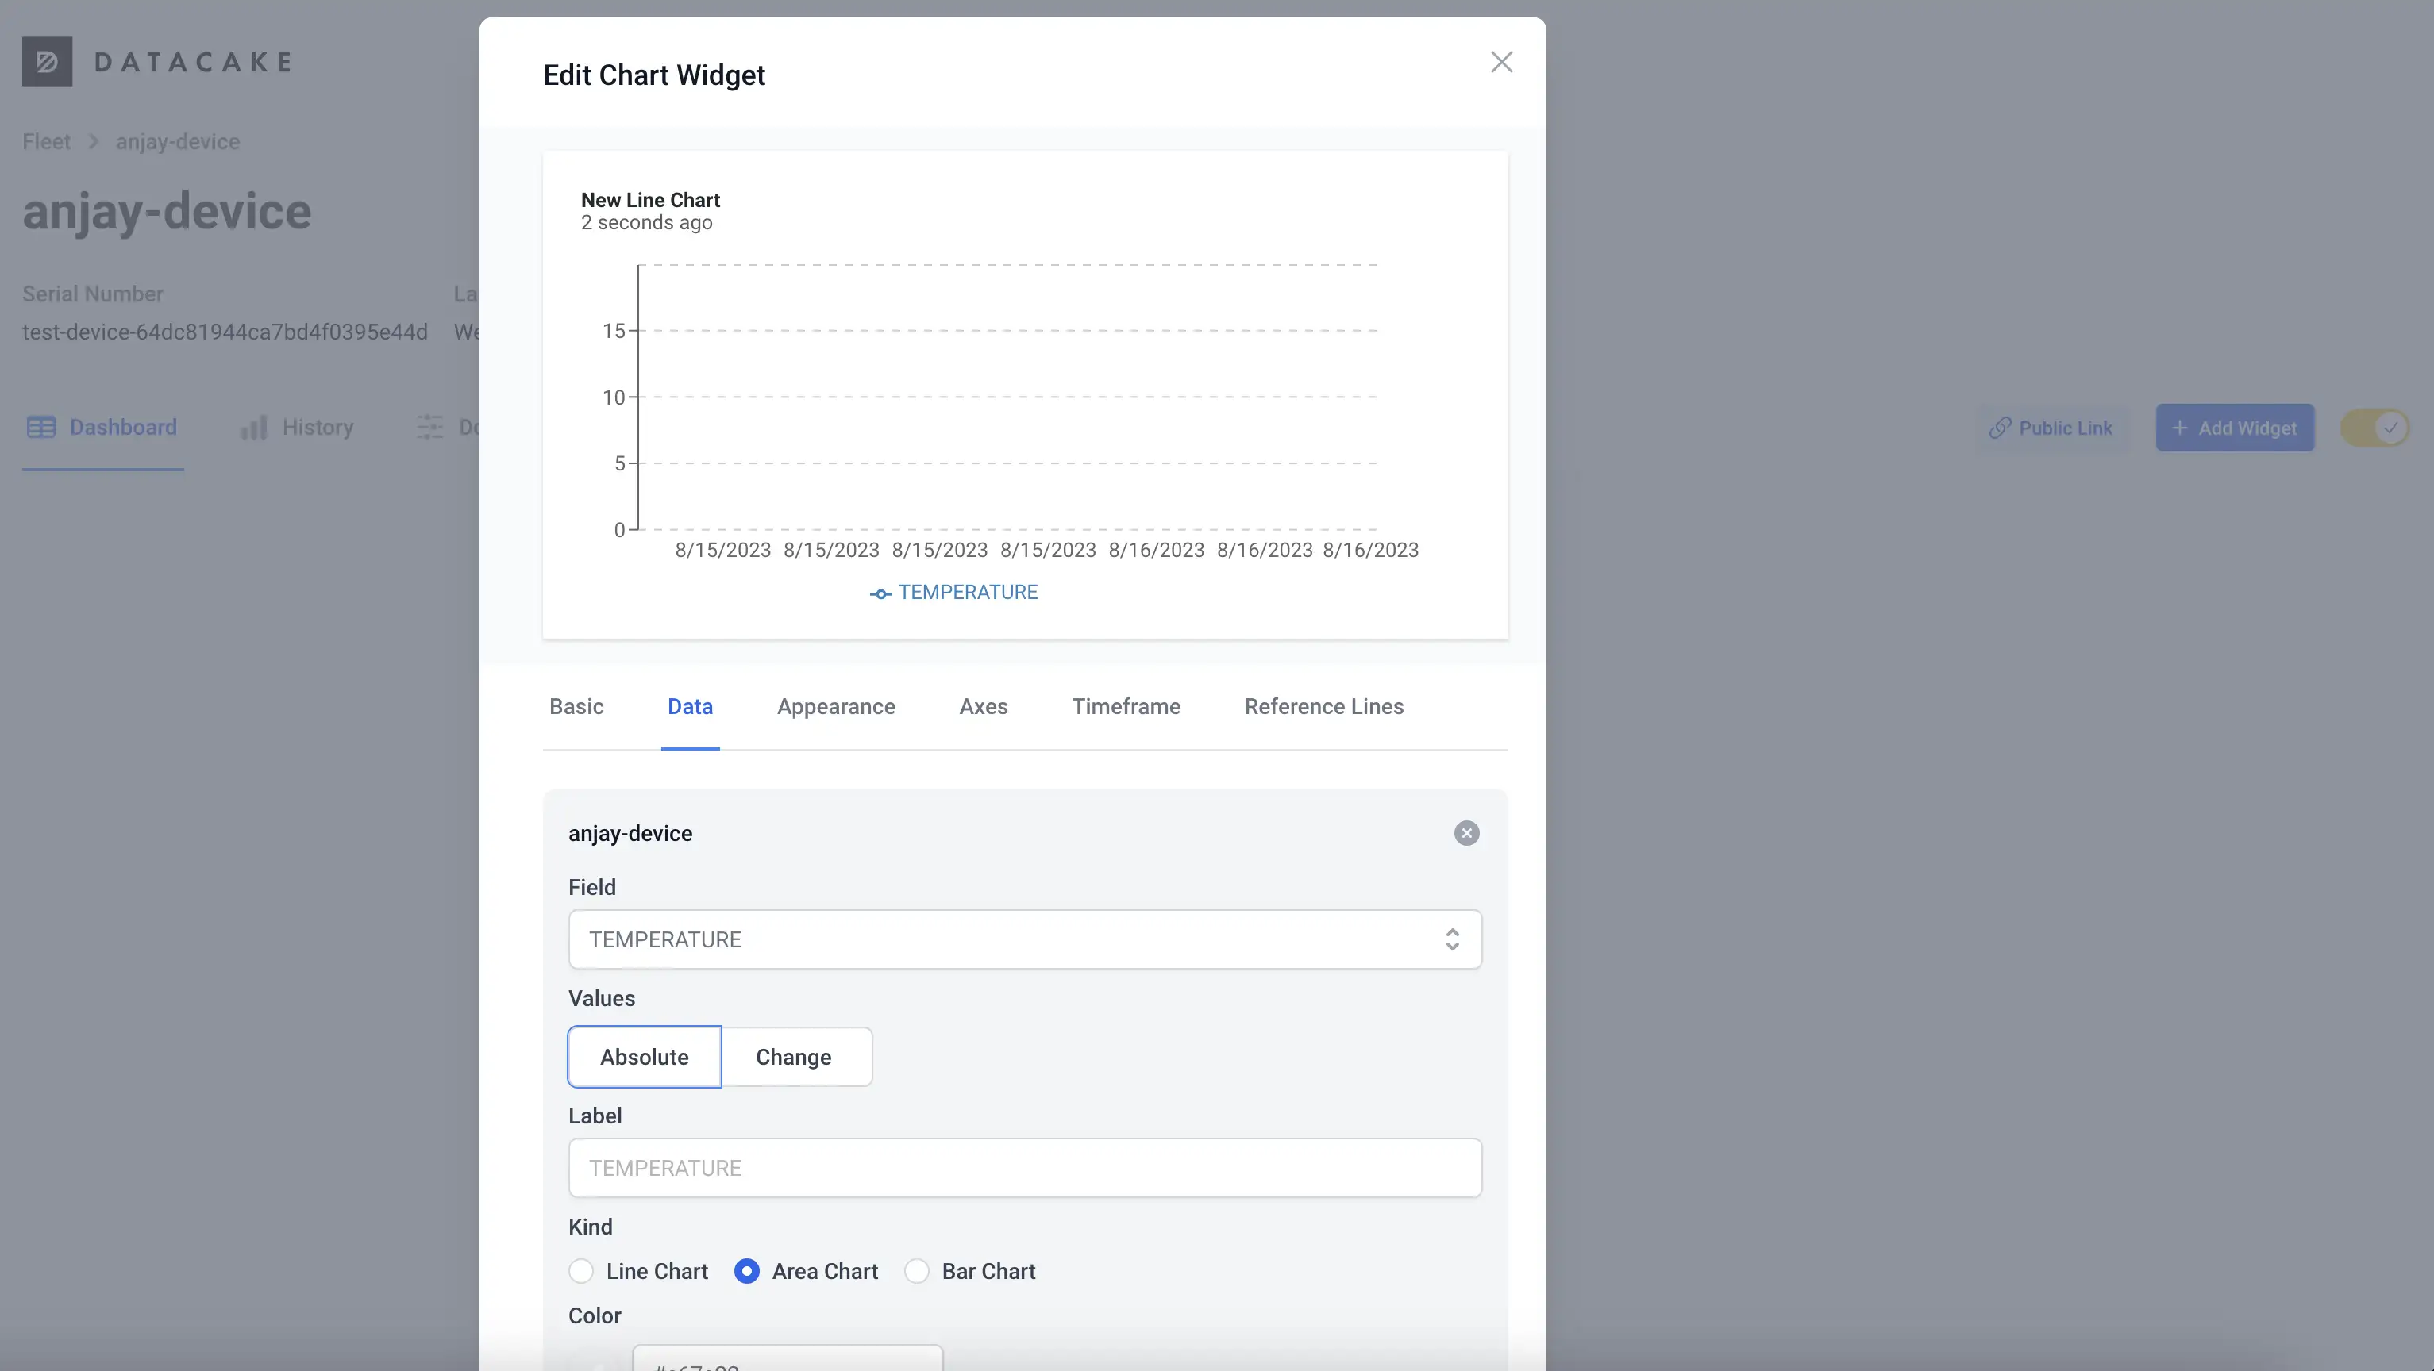This screenshot has height=1371, width=2434.
Task: Select the Area Chart radio button
Action: [x=746, y=1271]
